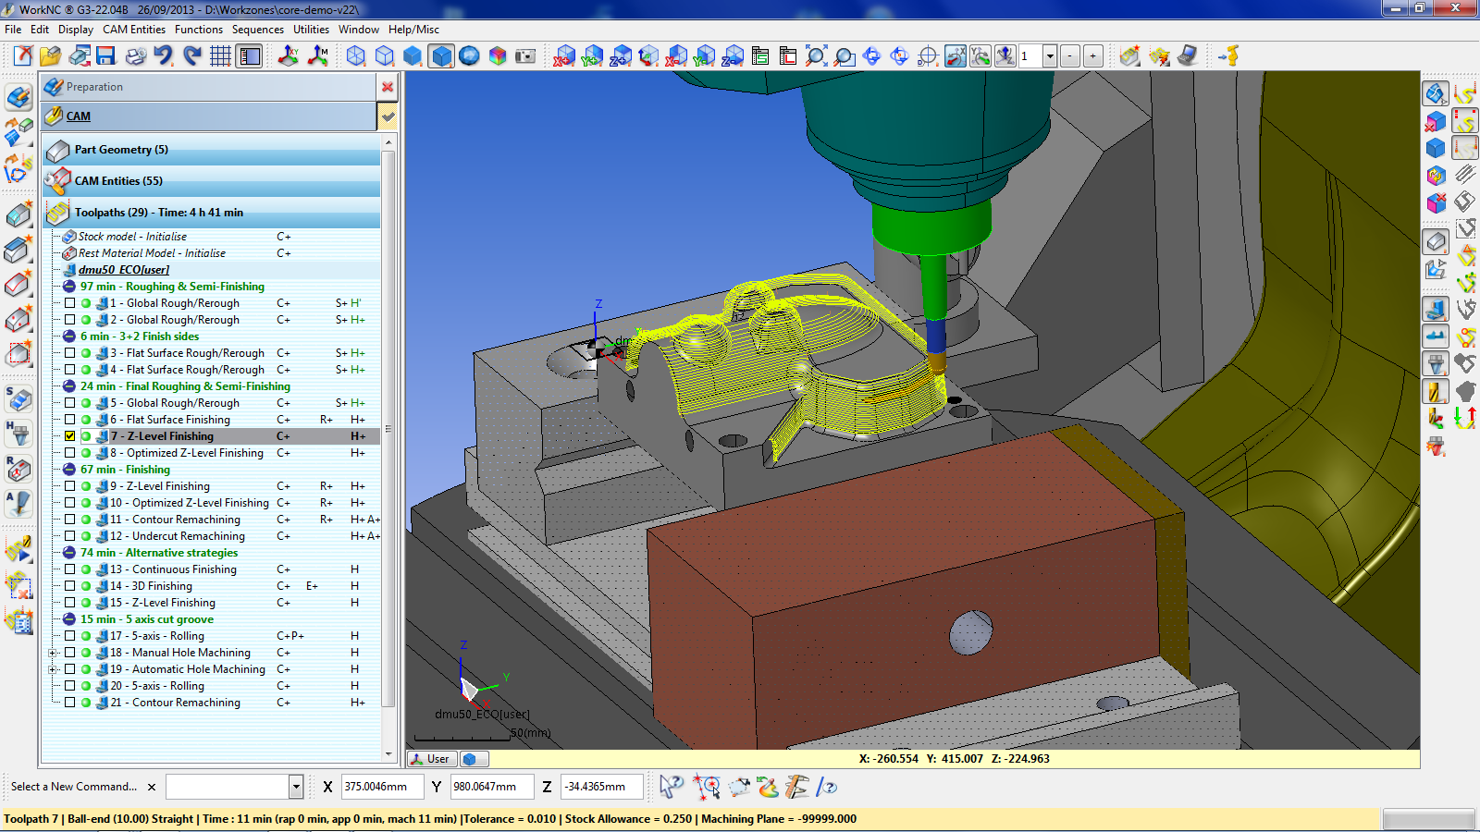Image resolution: width=1480 pixels, height=832 pixels.
Task: Click the zoom-to-fit magnifier icon
Action: click(x=816, y=56)
